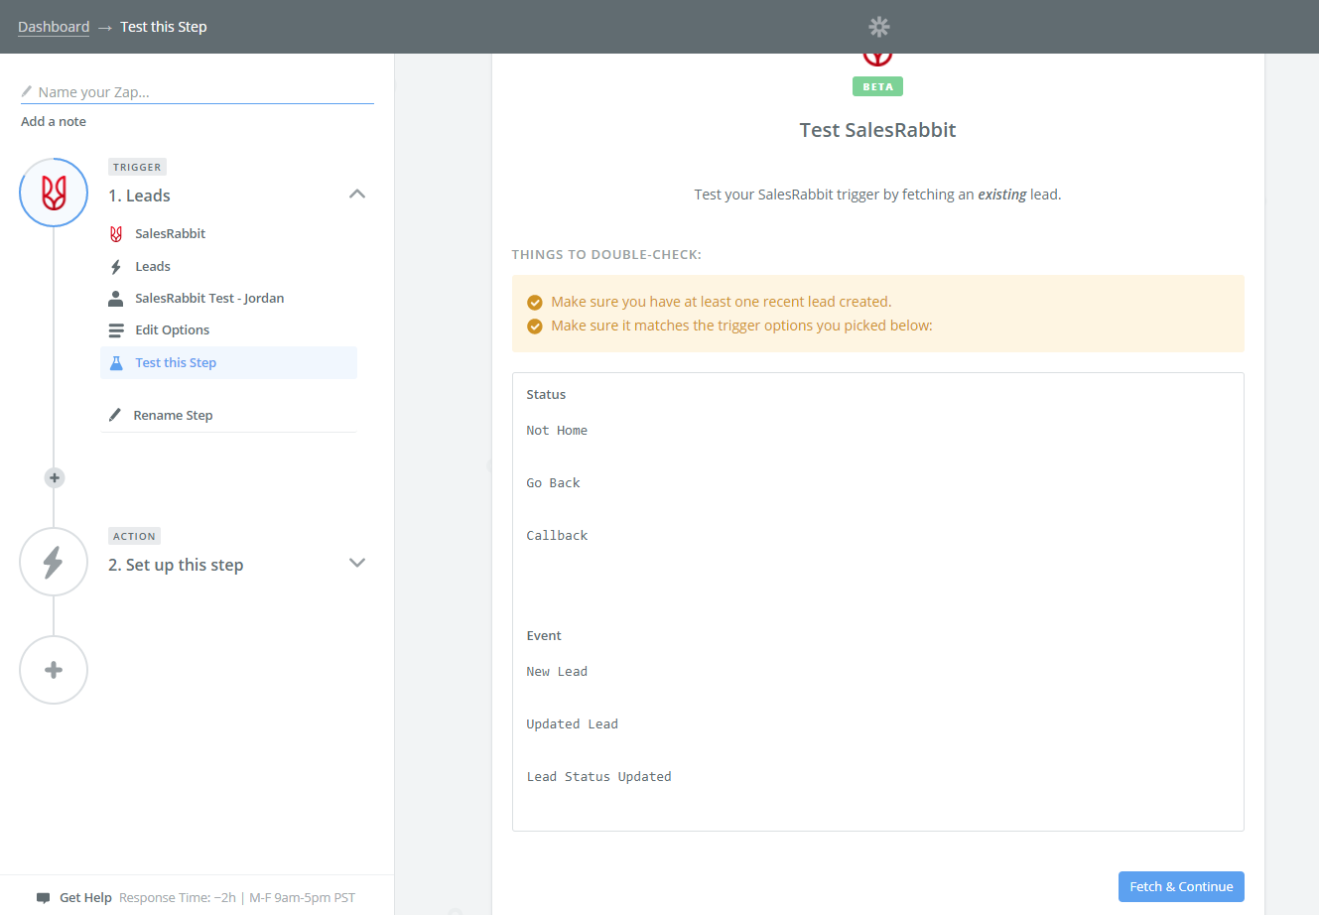Click the 'Status' field label
Image resolution: width=1319 pixels, height=915 pixels.
pyautogui.click(x=546, y=395)
